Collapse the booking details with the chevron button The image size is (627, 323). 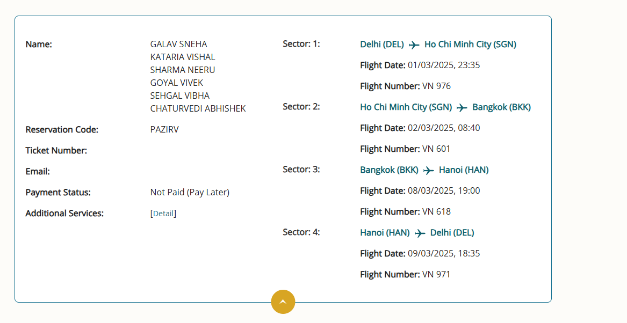coord(283,302)
